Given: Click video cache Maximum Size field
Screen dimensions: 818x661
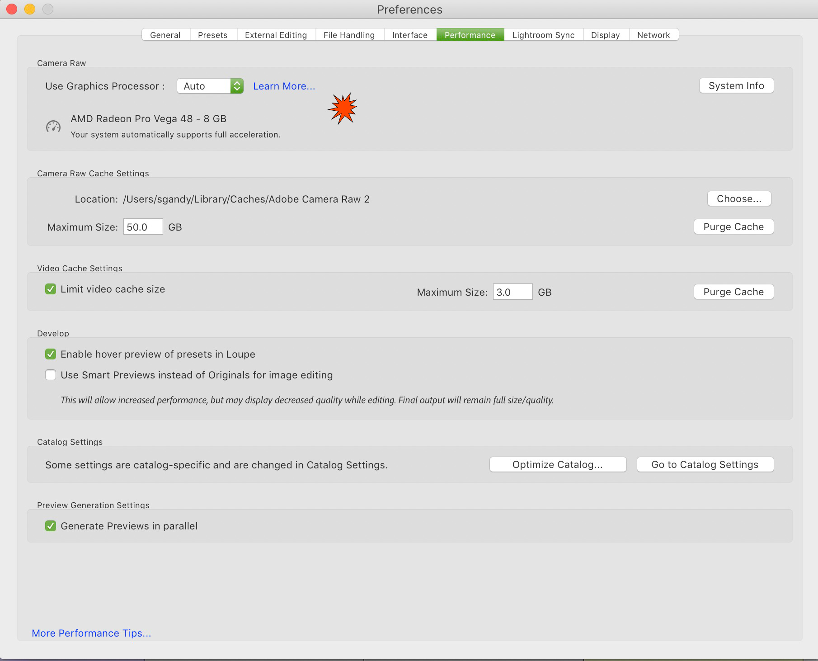Looking at the screenshot, I should 513,292.
